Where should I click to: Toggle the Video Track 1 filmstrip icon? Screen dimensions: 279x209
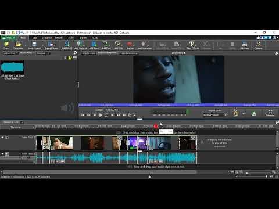[x=7, y=138]
